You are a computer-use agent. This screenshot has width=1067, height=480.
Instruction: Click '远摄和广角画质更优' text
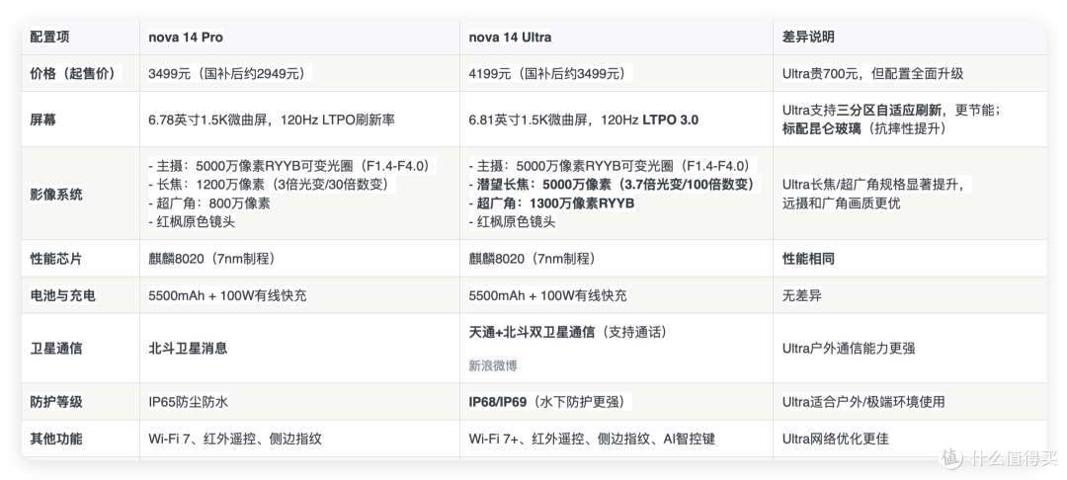pyautogui.click(x=841, y=202)
